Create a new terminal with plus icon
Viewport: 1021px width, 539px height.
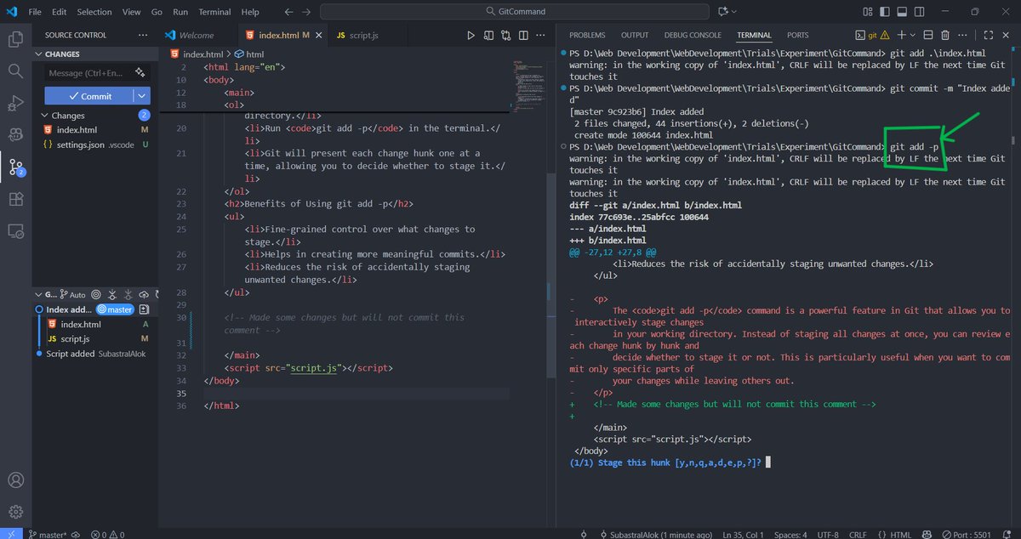pyautogui.click(x=900, y=35)
